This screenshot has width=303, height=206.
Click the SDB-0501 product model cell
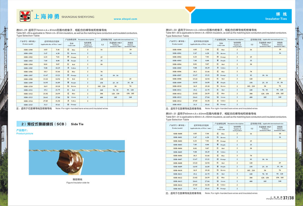[177, 53]
